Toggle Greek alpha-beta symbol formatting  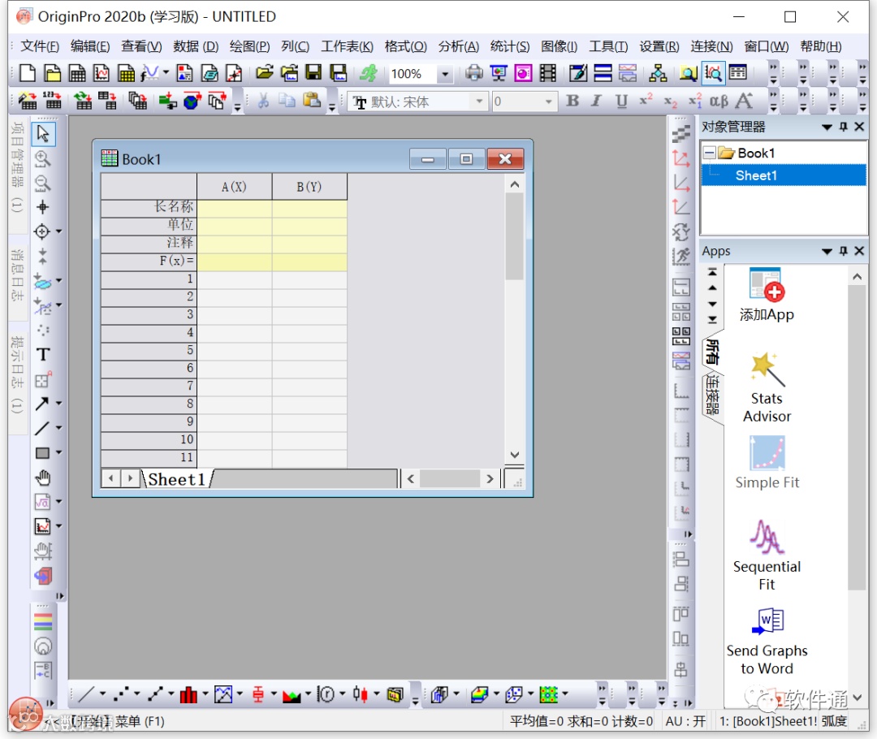(x=719, y=101)
